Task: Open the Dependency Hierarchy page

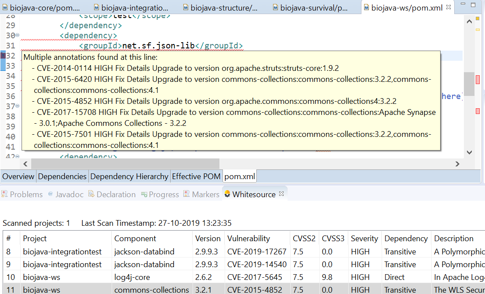Action: [x=129, y=176]
